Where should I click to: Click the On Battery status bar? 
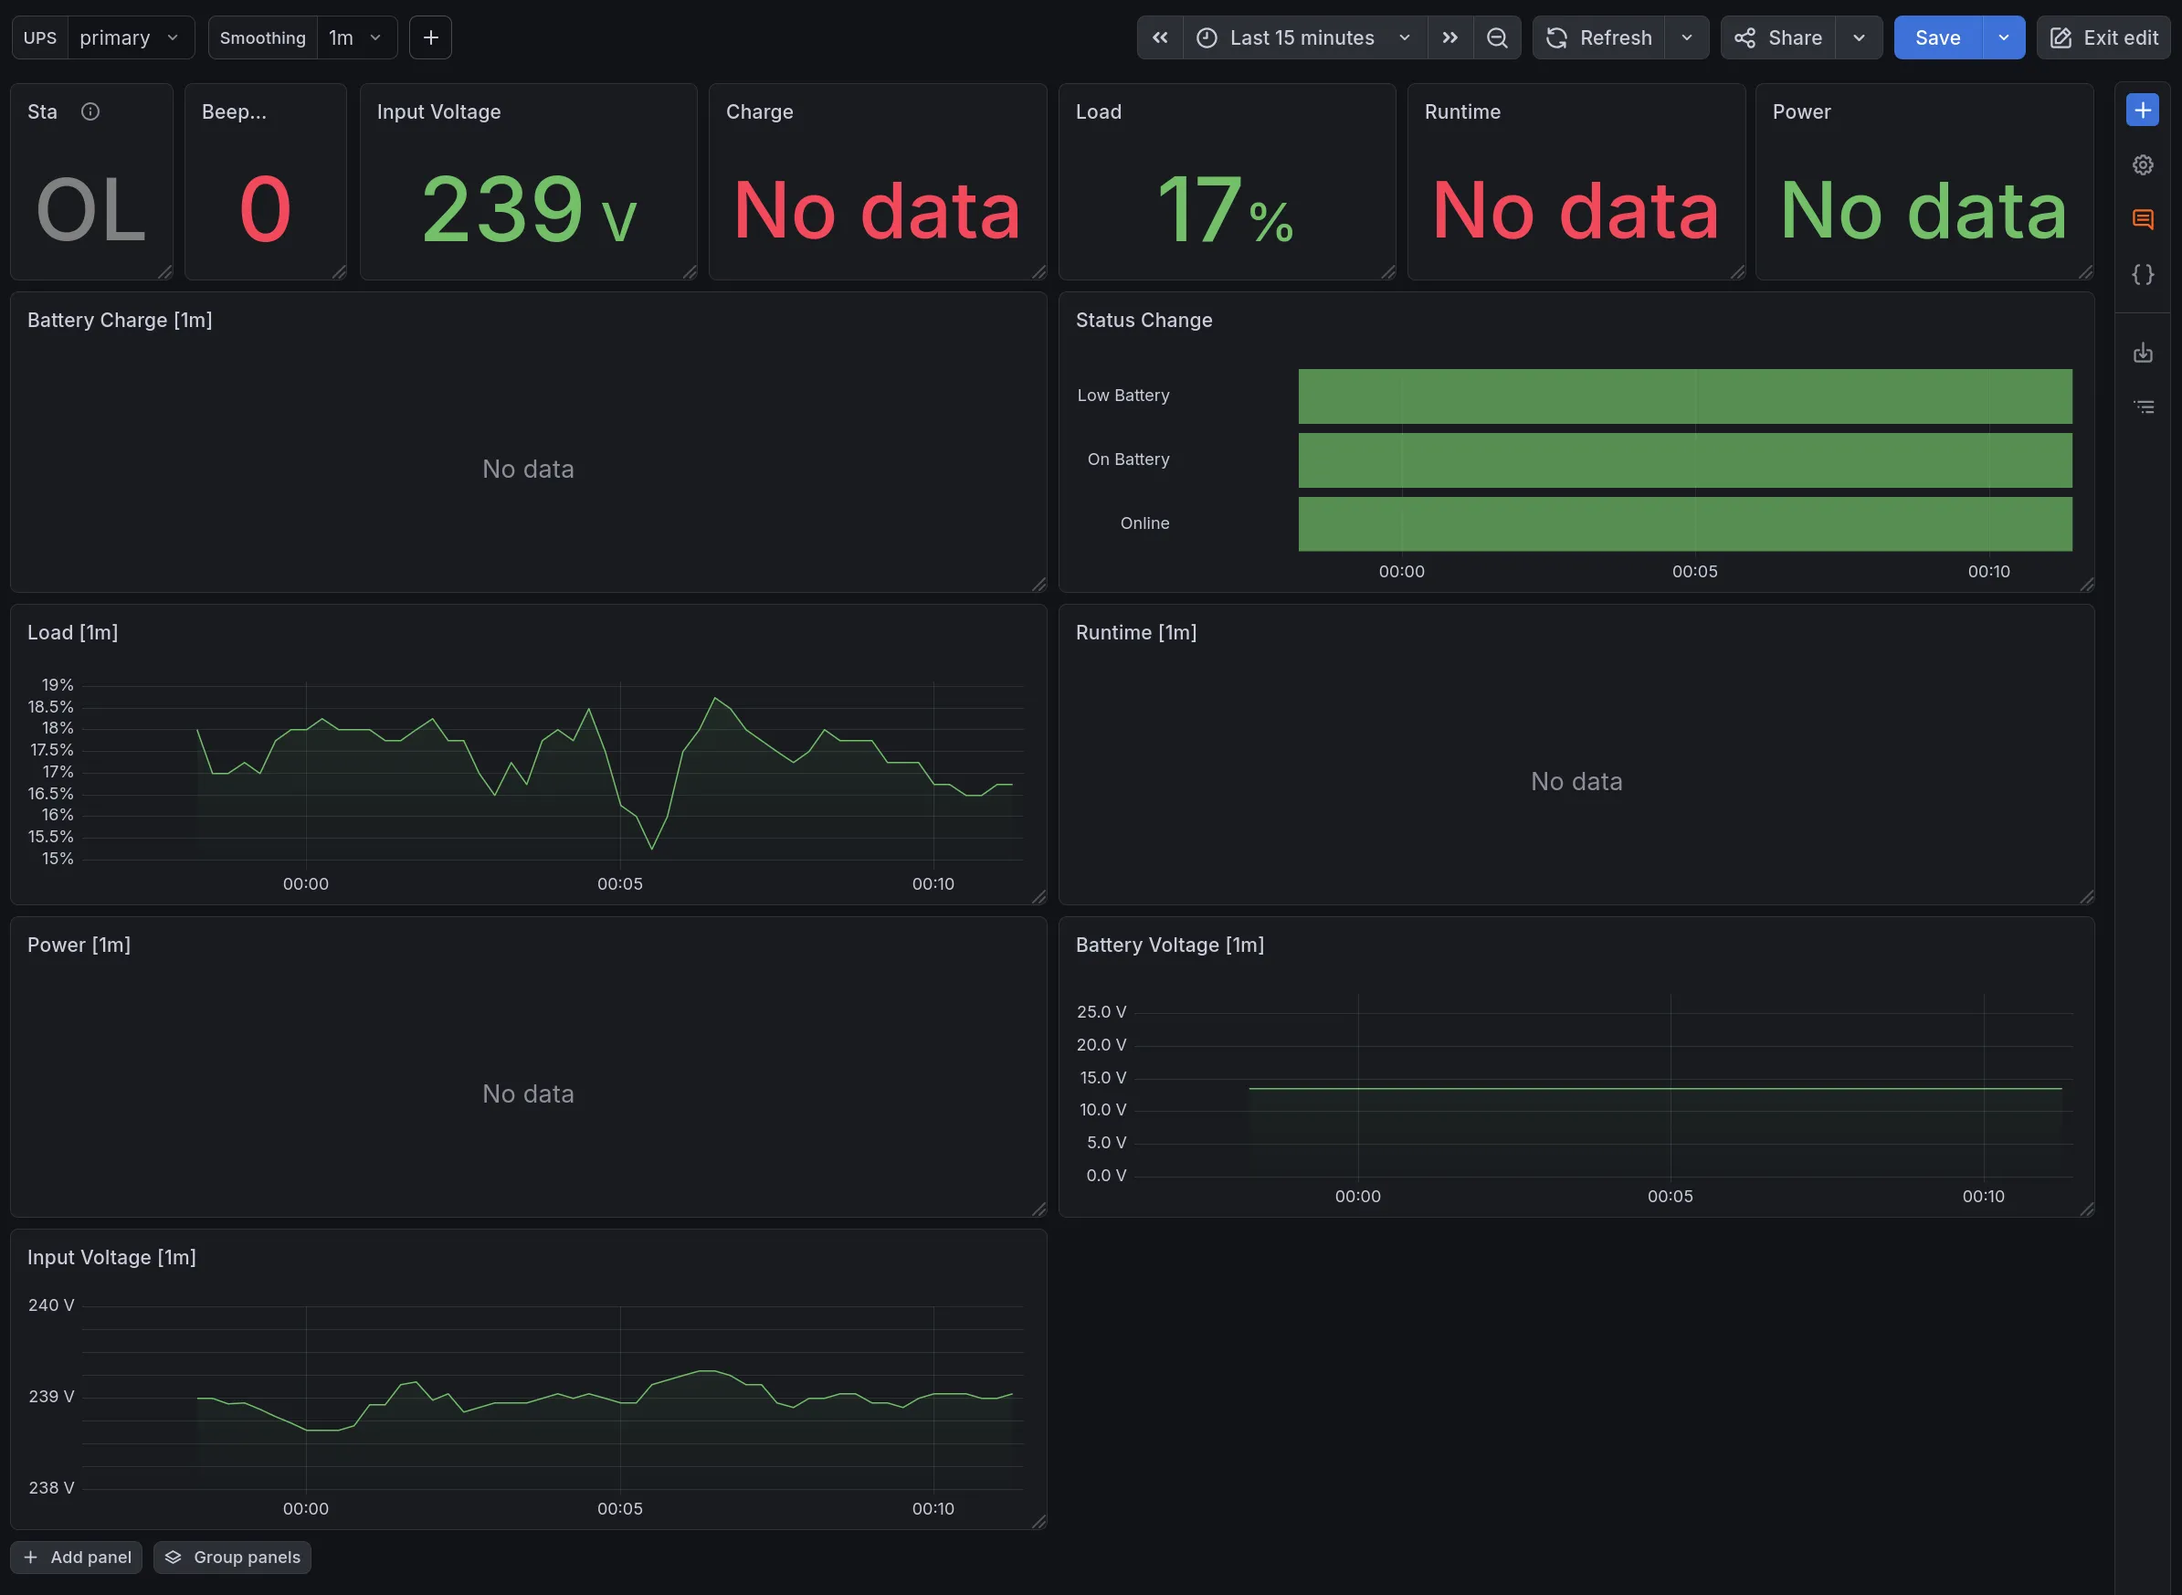(x=1684, y=459)
